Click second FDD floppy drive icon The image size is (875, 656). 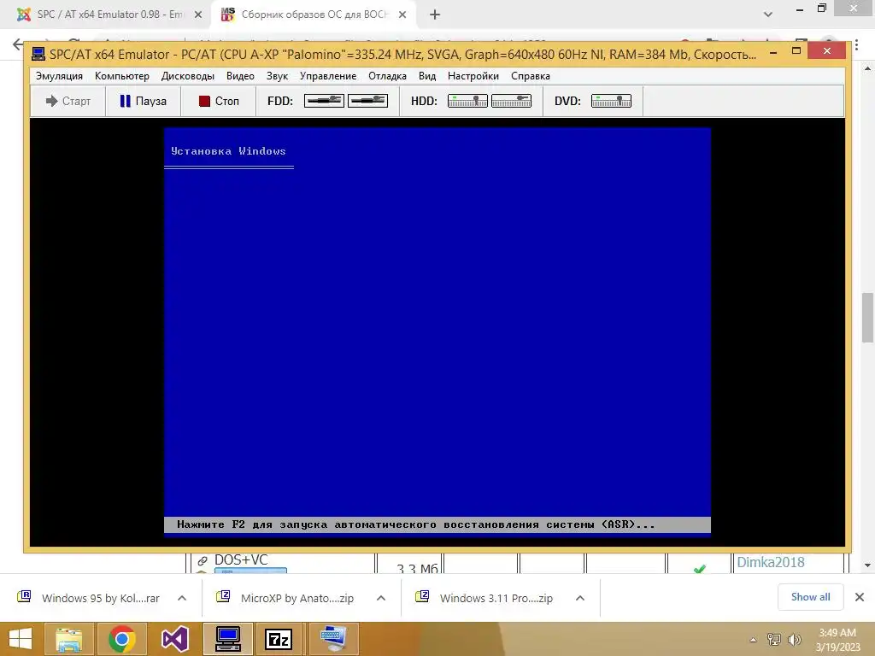click(367, 101)
